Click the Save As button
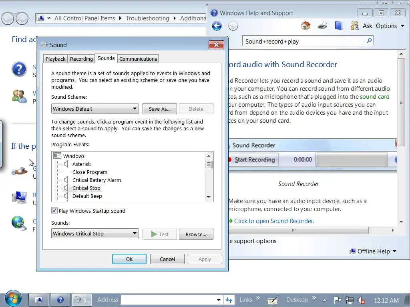410x307 pixels. point(159,109)
